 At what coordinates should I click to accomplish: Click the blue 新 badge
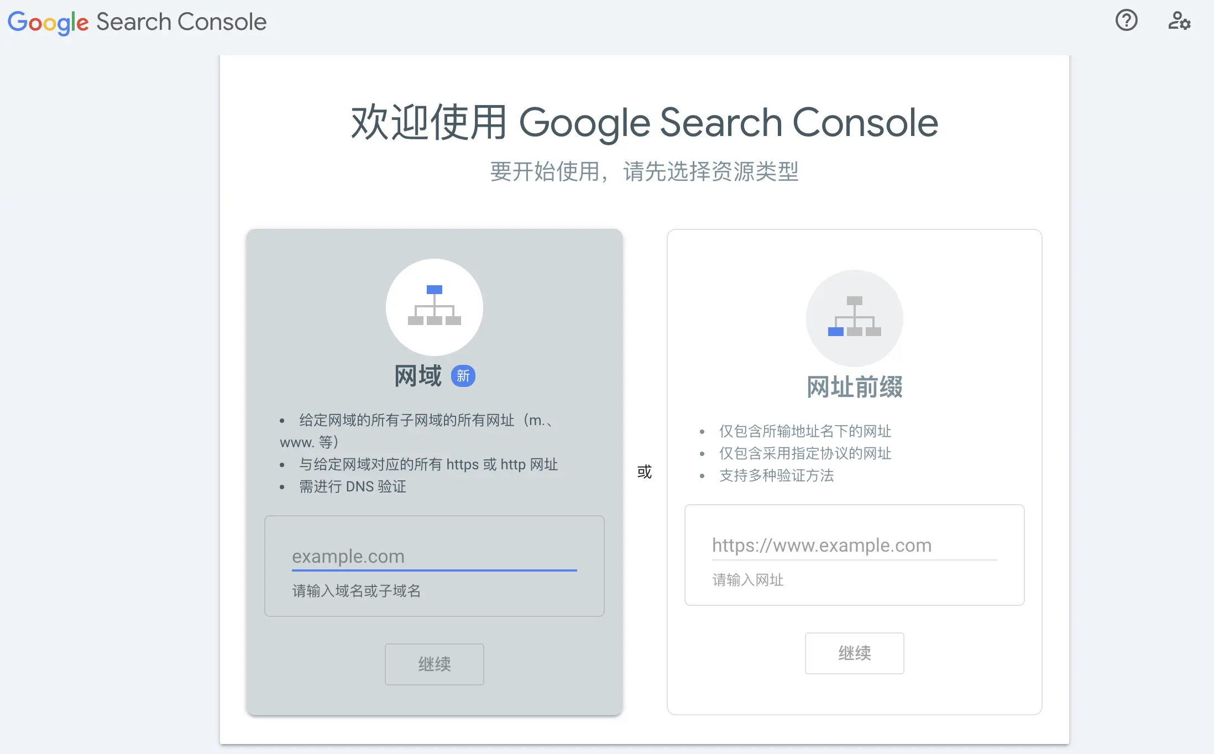(x=463, y=376)
